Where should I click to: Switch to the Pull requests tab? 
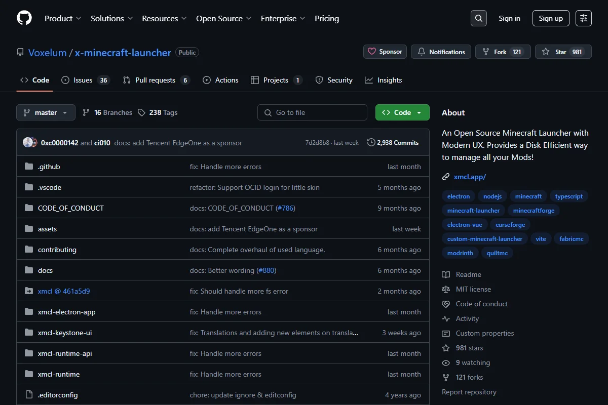click(157, 80)
